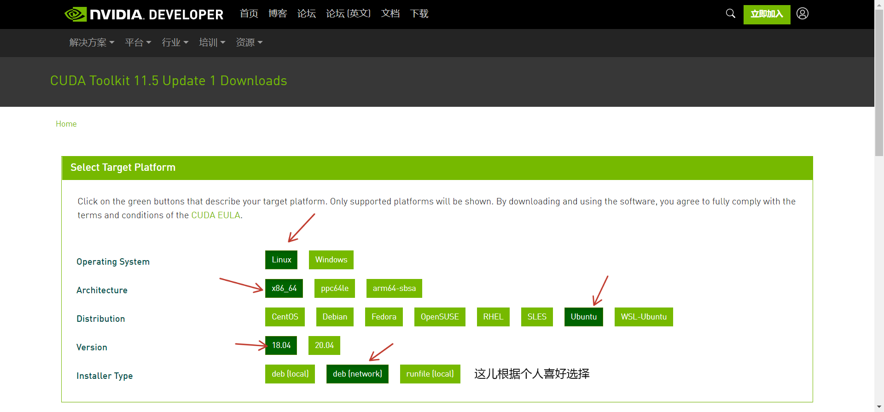Select Ubuntu distribution
The height and width of the screenshot is (412, 884).
point(584,317)
